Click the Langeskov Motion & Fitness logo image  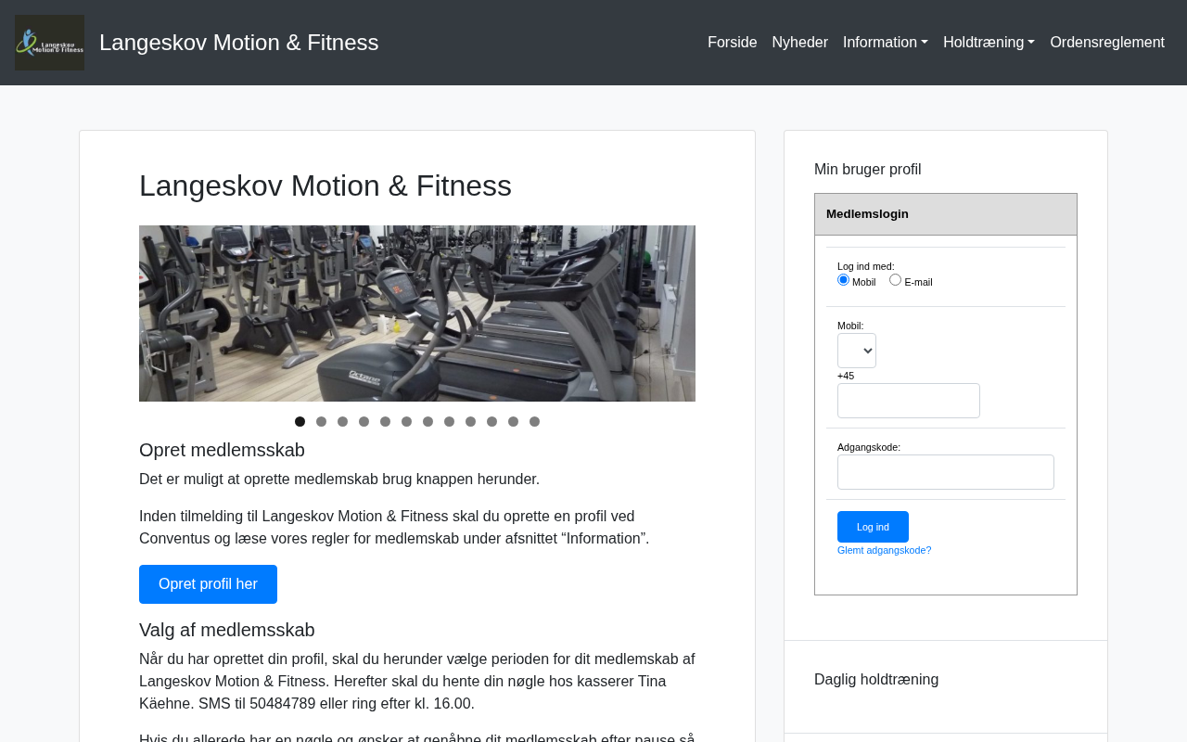tap(49, 43)
